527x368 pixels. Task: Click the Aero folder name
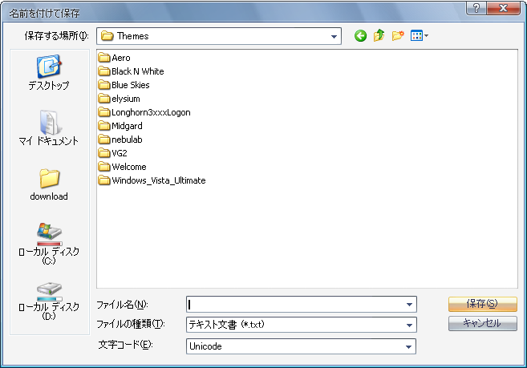121,59
